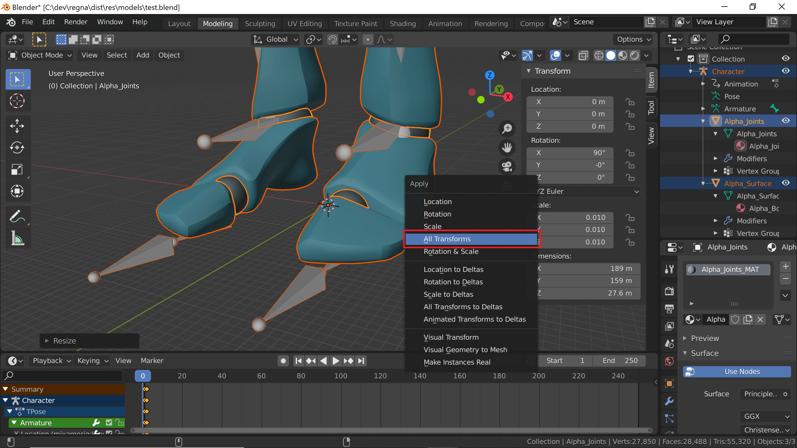
Task: Click the End frame 250 field
Action: coord(620,361)
